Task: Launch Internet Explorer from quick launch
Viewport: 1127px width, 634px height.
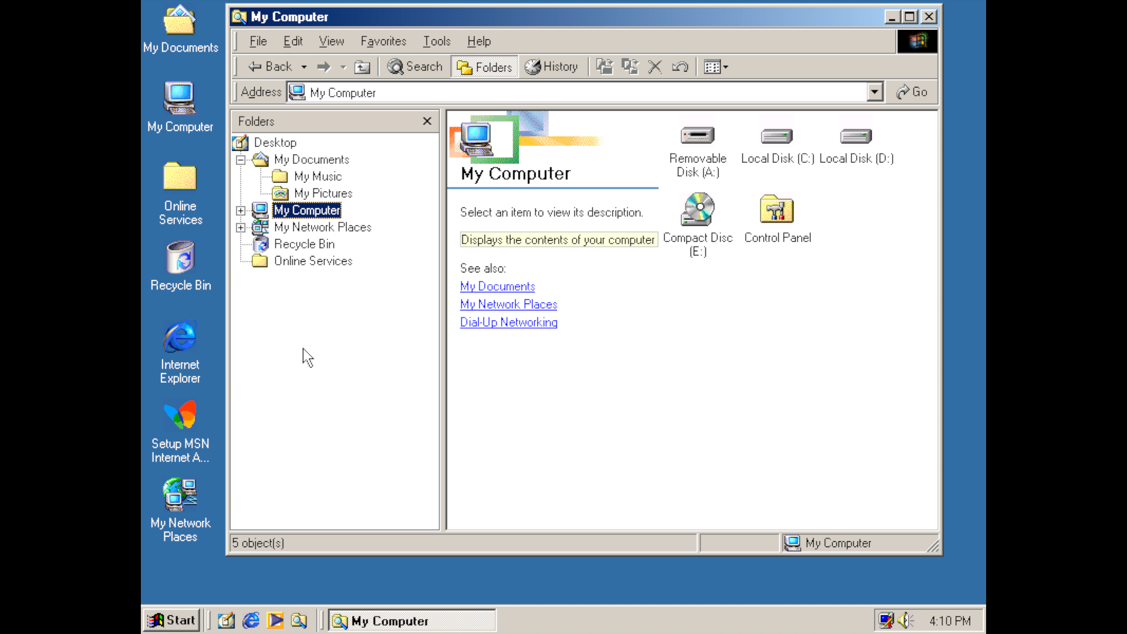Action: [251, 620]
